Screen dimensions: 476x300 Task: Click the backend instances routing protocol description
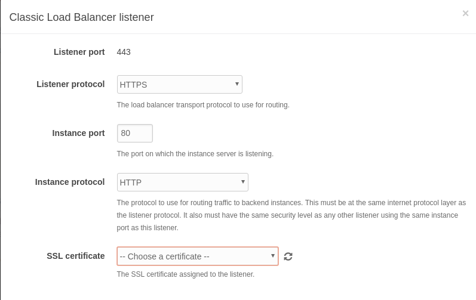291,215
